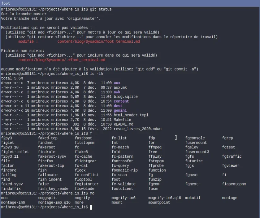Click the 'findaffix' completion entry
The image size is (260, 218).
click(11, 189)
